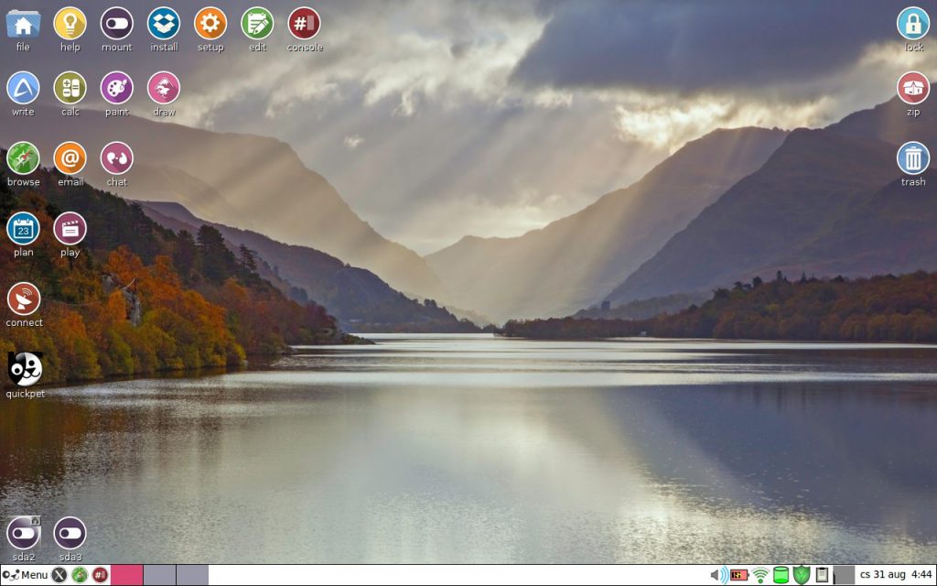Image resolution: width=937 pixels, height=586 pixels.
Task: Open the plan calendar icon
Action: point(23,229)
